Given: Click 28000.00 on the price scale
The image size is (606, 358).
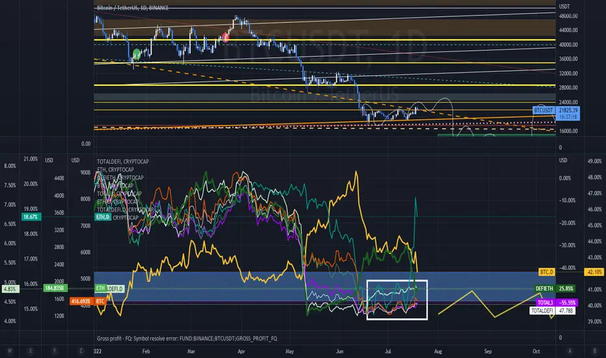Looking at the screenshot, I should coord(568,88).
